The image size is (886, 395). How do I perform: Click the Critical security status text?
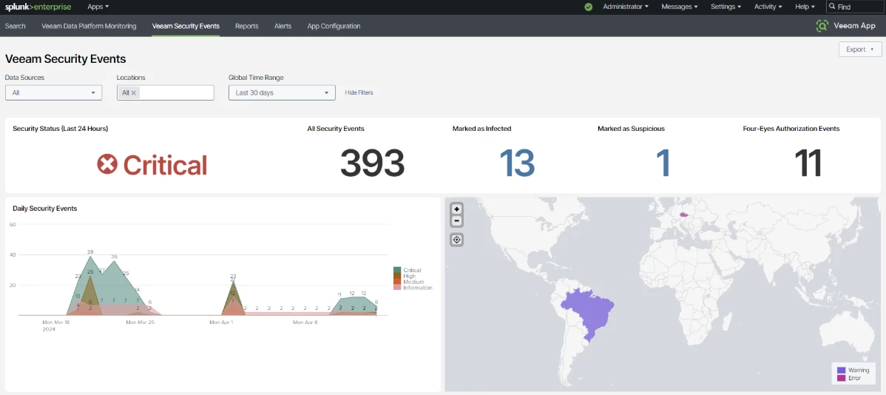(165, 165)
